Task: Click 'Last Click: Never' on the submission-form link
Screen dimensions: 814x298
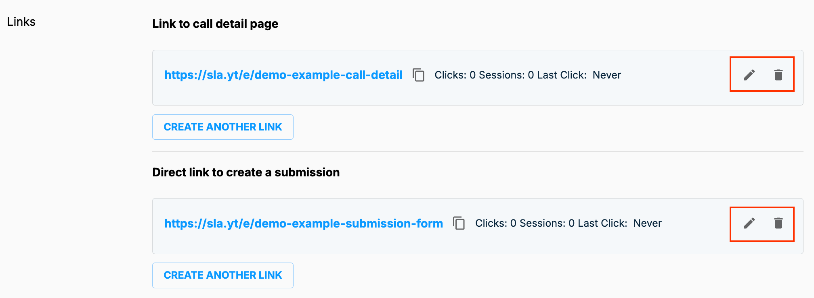Action: pyautogui.click(x=620, y=223)
